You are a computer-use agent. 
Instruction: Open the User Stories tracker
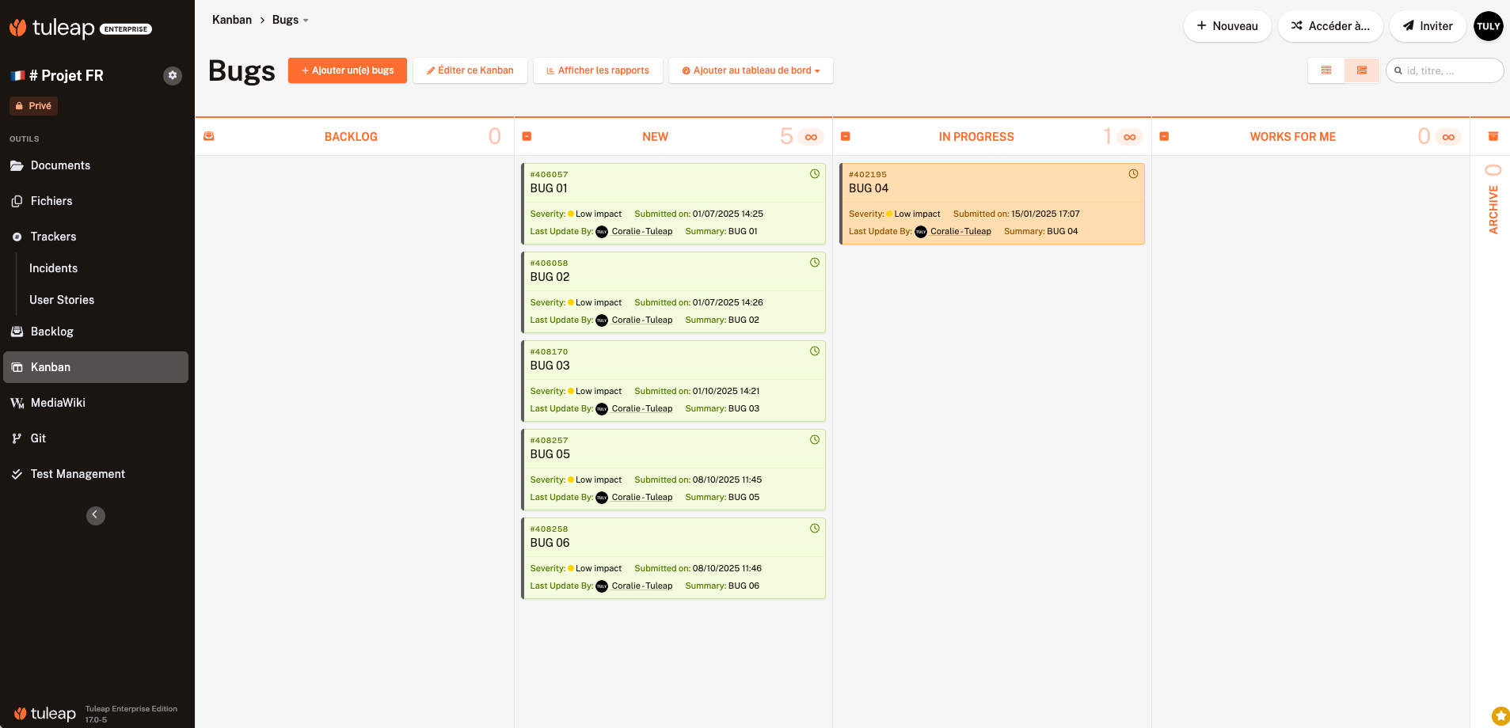pos(62,300)
